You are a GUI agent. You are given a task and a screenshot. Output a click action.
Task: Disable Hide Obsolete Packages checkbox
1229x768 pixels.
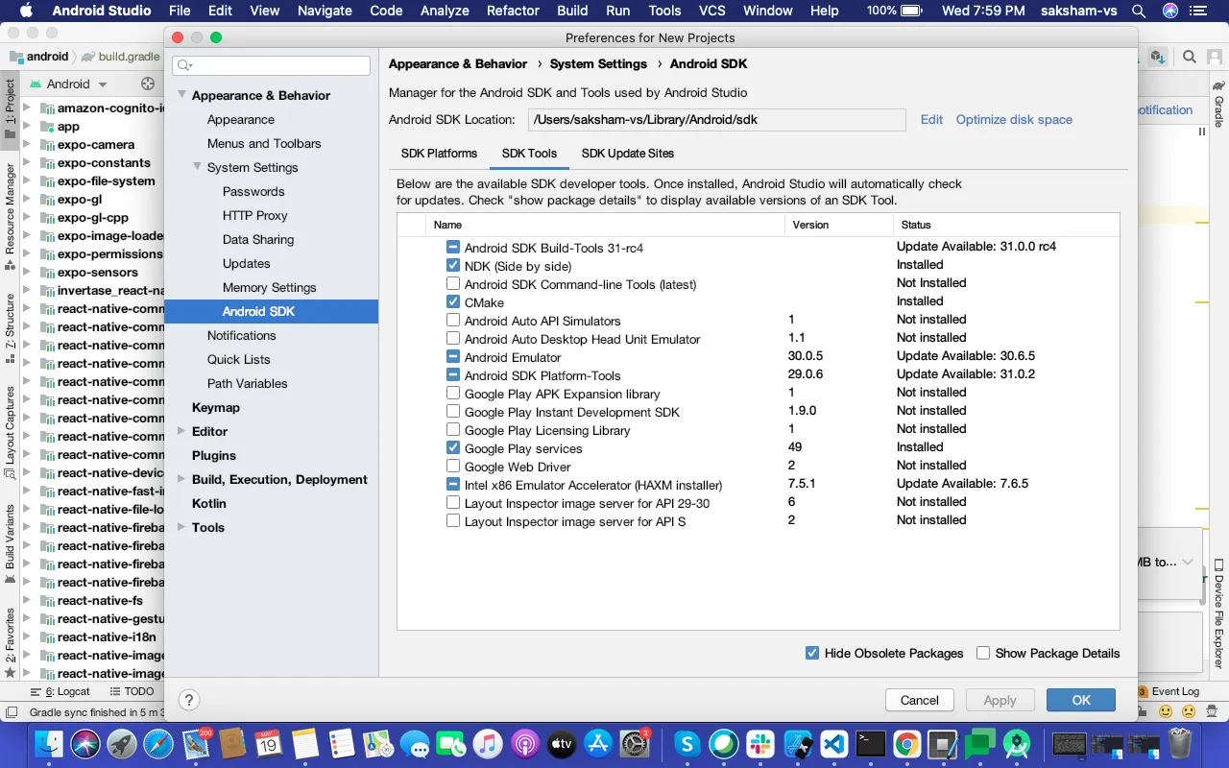click(812, 653)
